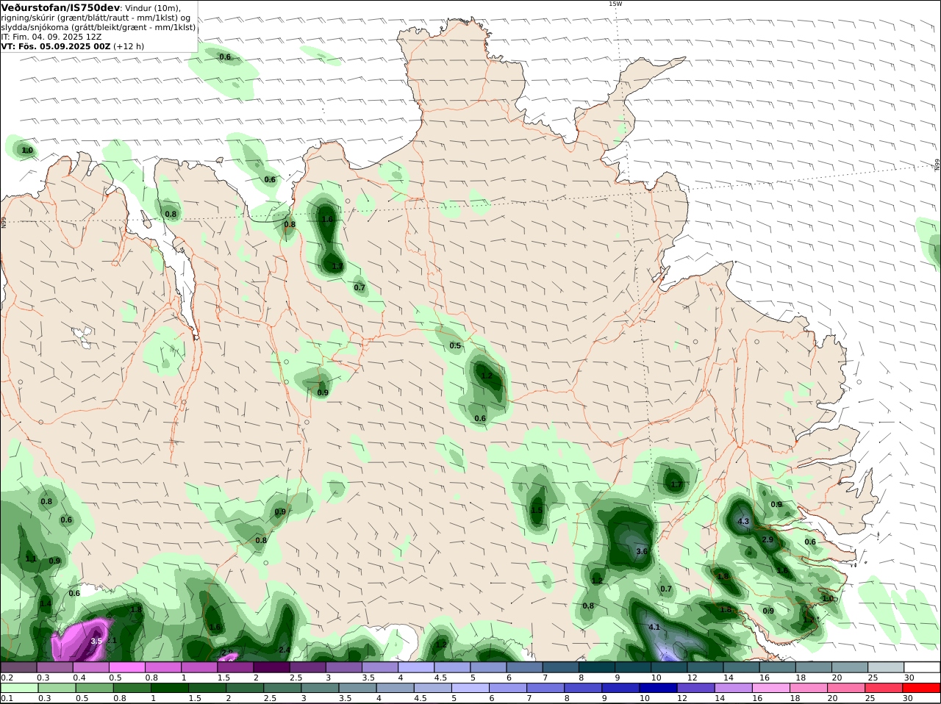Click the 2.4 precipitation value on the map

click(284, 650)
